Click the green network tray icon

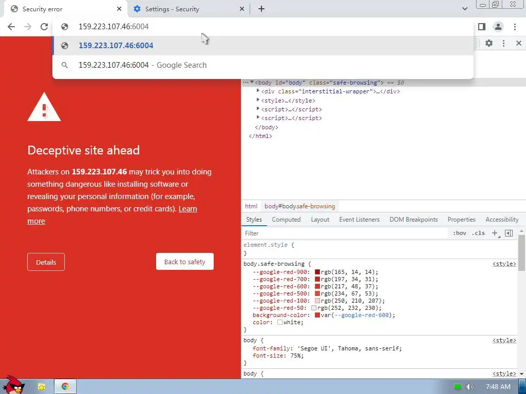[x=458, y=387]
